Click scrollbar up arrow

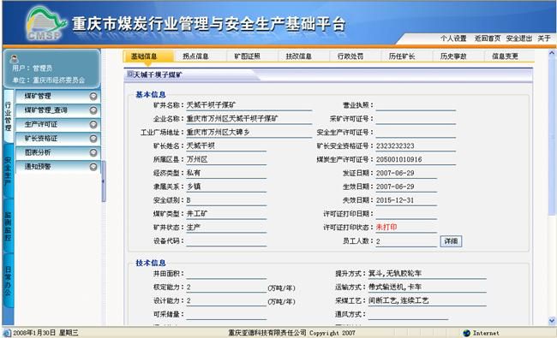[552, 53]
